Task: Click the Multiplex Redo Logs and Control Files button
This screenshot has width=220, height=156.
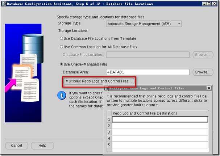Action: click(99, 81)
